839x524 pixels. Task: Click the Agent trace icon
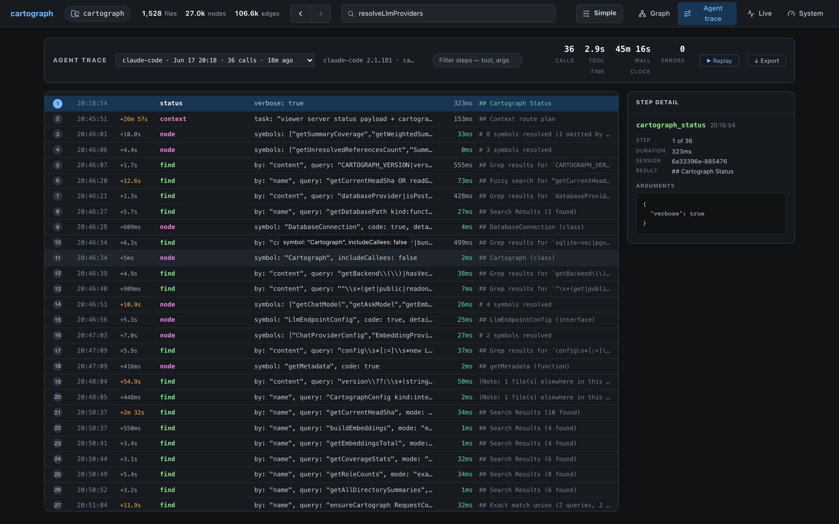click(687, 14)
